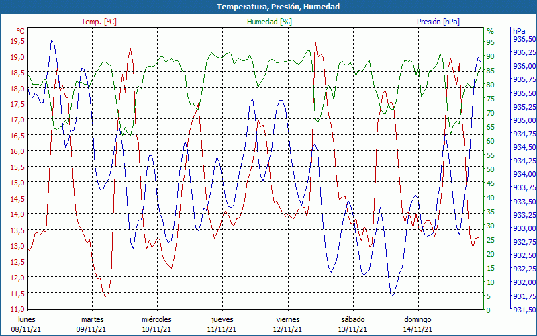Screen dimensions: 537x336
Task: Click the 16,5 temperature axis value
Action: 18,136
